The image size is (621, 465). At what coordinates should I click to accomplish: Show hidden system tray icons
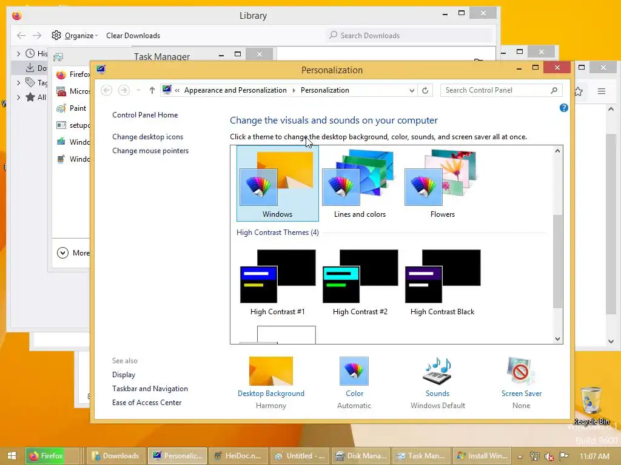point(520,457)
